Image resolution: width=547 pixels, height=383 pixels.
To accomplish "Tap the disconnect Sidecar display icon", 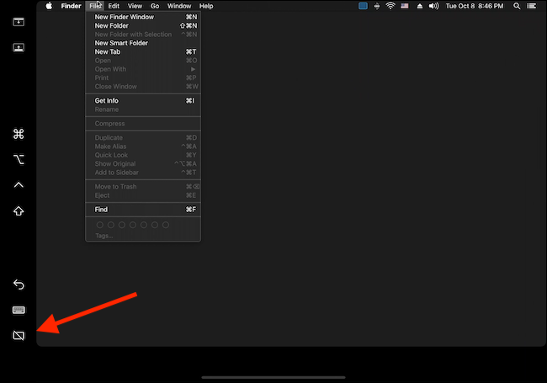I will 19,336.
